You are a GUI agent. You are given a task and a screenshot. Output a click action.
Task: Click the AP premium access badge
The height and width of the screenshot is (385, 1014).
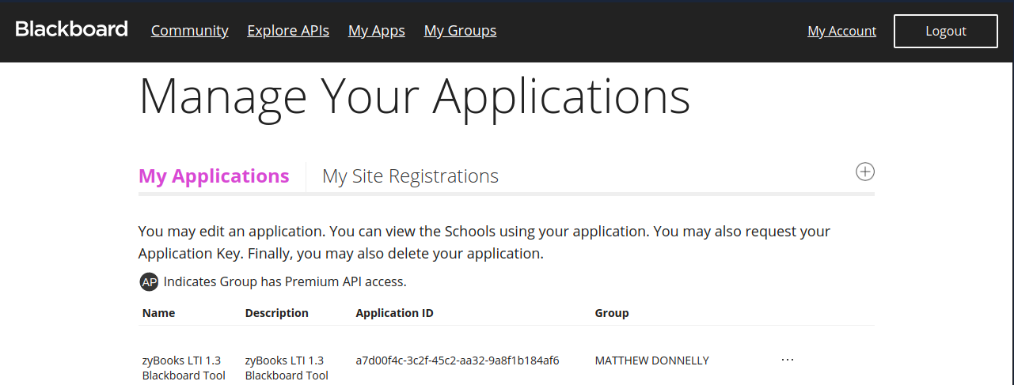149,281
